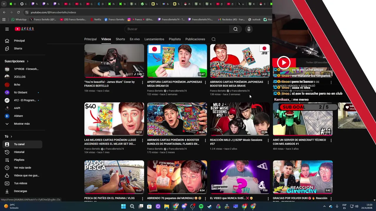Image resolution: width=376 pixels, height=211 pixels.
Task: Open title ABRÍ UN SERVER DE MINECRAFT TÉCNICO
Action: pos(299,142)
